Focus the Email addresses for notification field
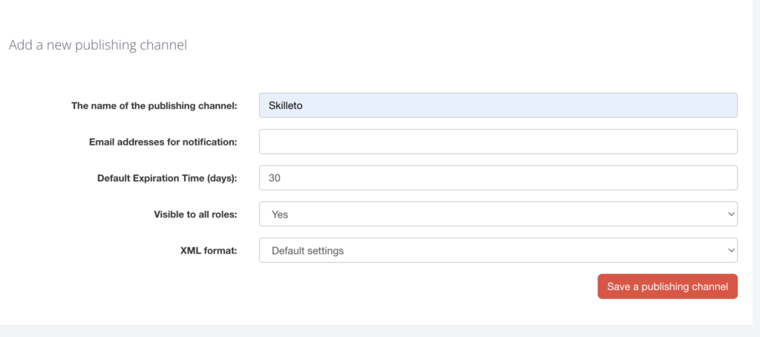 coord(497,141)
